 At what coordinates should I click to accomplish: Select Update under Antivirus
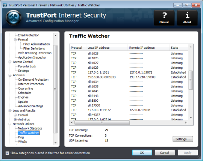click(x=23, y=102)
